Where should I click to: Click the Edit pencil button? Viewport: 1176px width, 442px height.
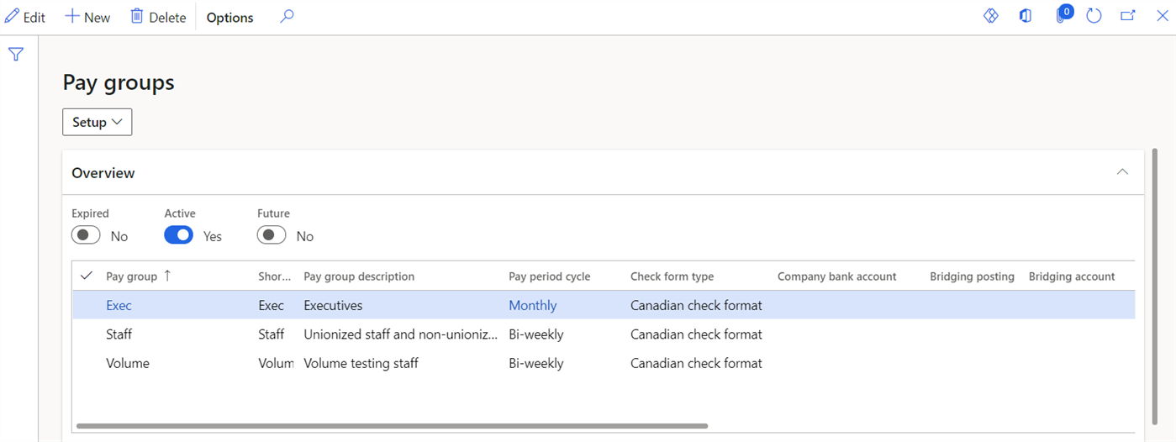coord(25,17)
